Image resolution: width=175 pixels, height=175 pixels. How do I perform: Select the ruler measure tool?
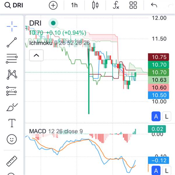point(12,161)
